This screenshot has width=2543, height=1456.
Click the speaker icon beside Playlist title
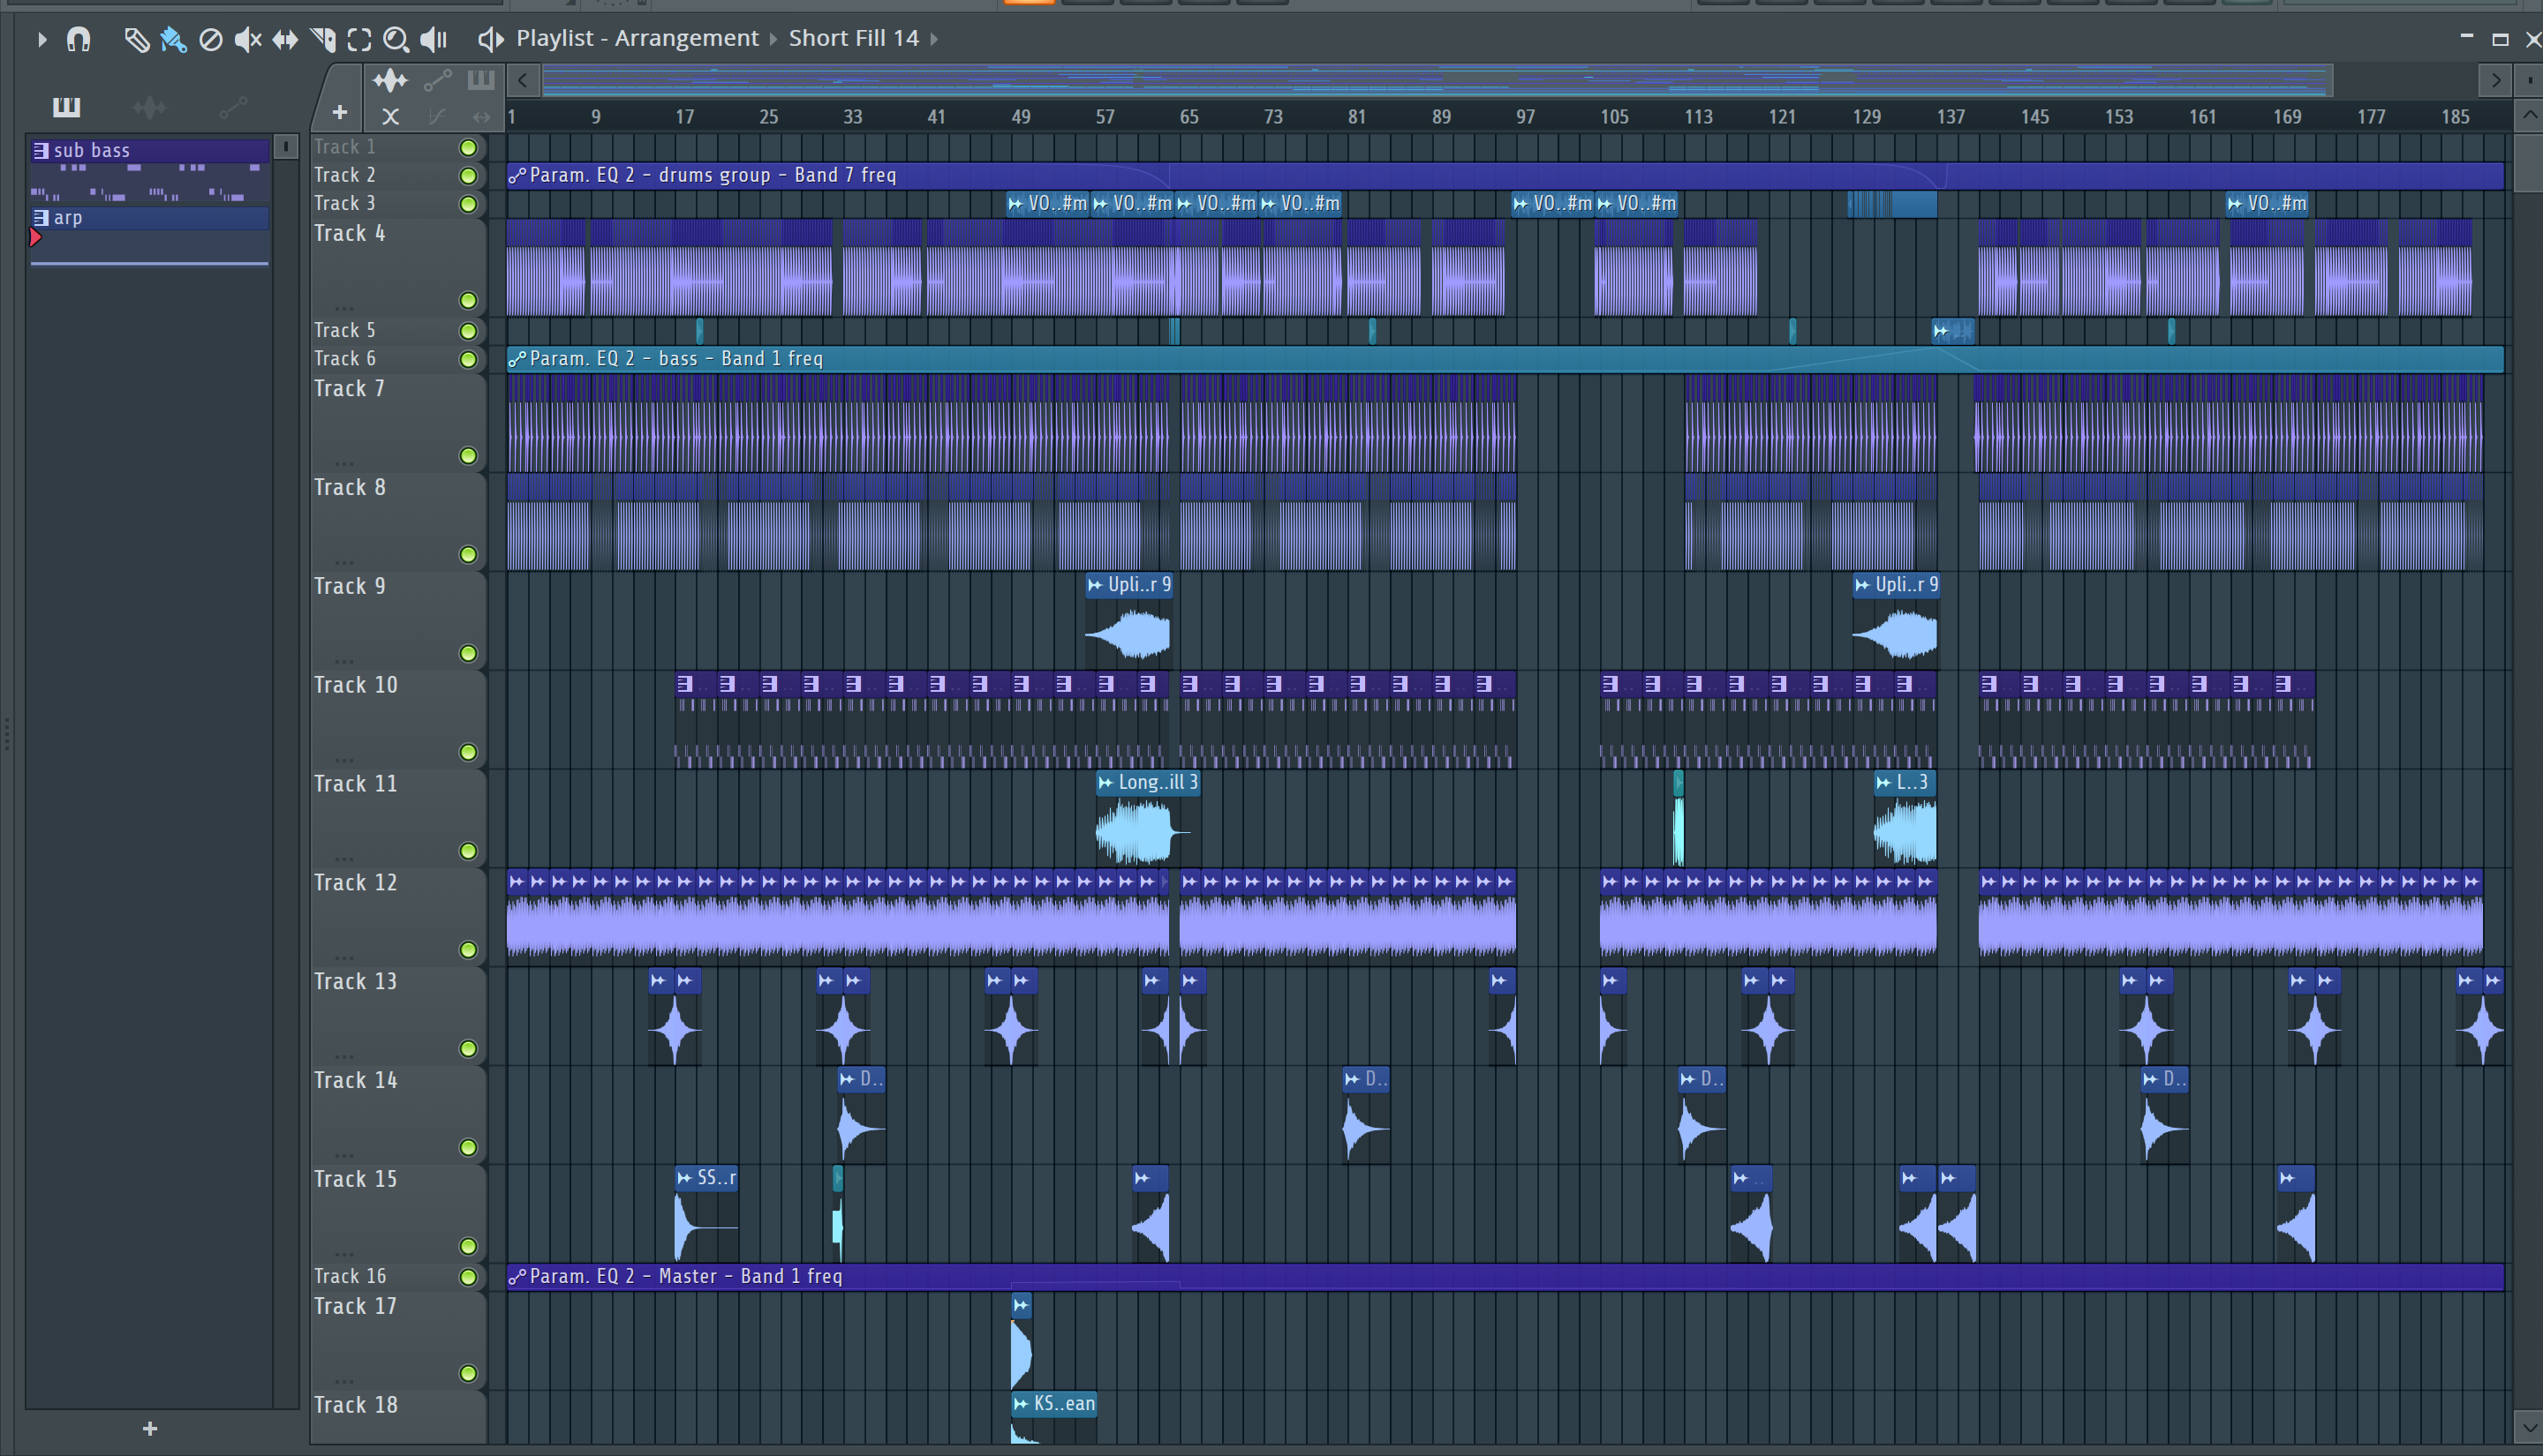pyautogui.click(x=489, y=39)
